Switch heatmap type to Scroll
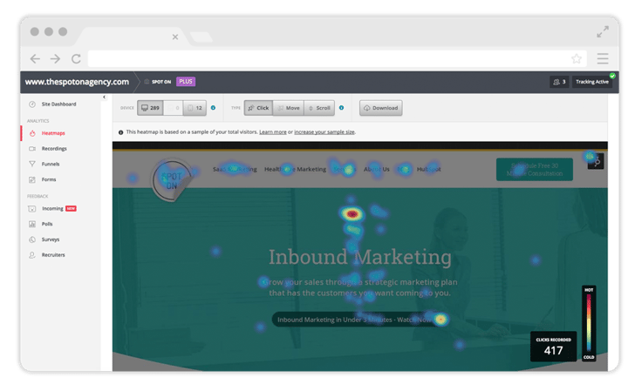635x384 pixels. tap(318, 108)
